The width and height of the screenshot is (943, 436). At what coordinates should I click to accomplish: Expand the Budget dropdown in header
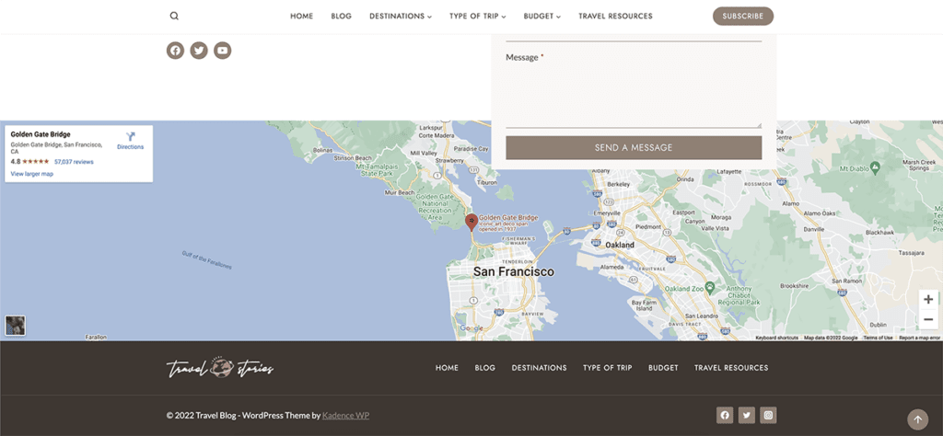point(541,16)
